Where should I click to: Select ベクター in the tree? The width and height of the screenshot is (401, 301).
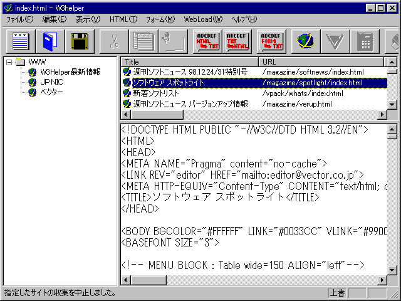(x=51, y=92)
